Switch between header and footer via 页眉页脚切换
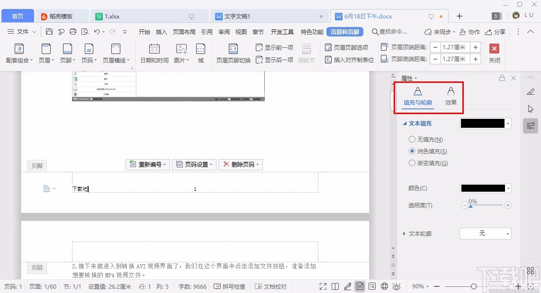 (233, 53)
